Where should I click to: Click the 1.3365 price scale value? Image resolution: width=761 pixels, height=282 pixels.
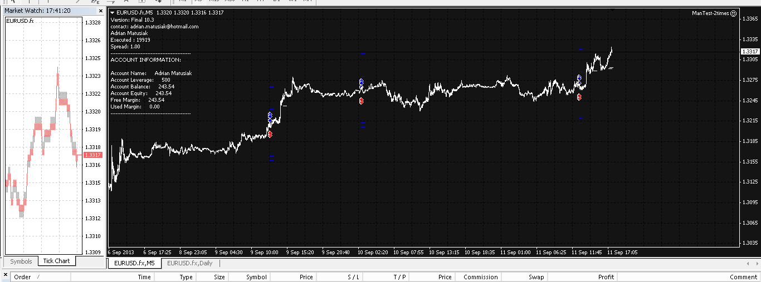click(750, 19)
